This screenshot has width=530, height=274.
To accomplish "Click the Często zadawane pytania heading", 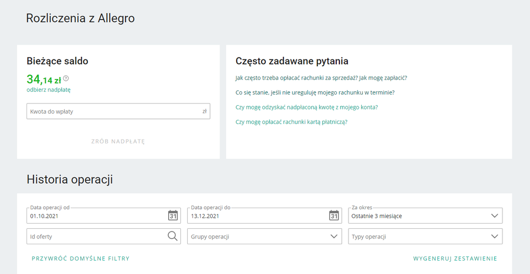I will (292, 61).
